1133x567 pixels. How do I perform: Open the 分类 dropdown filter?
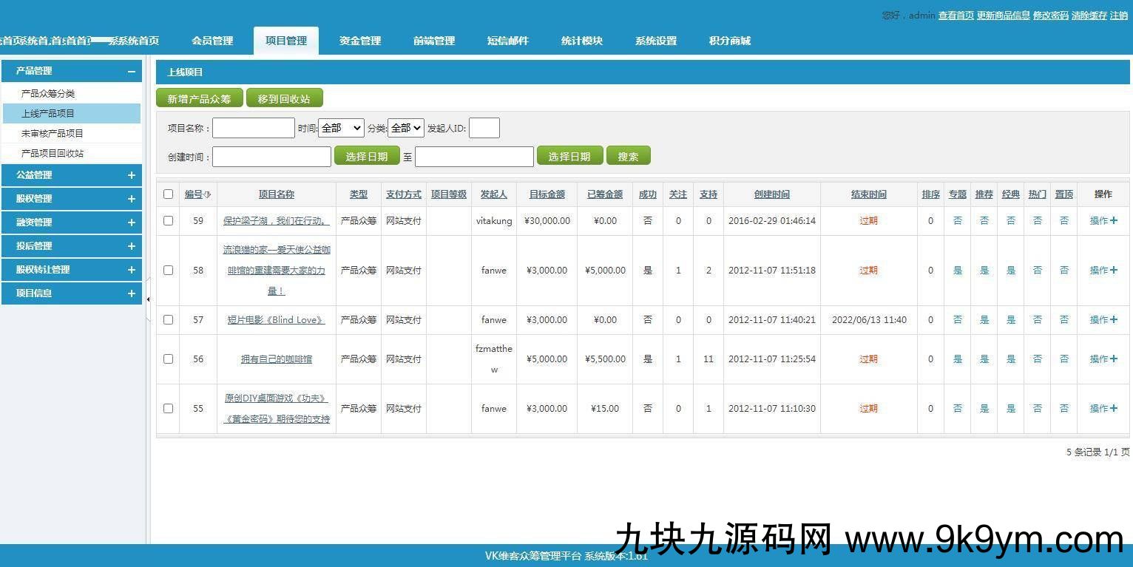click(x=405, y=128)
